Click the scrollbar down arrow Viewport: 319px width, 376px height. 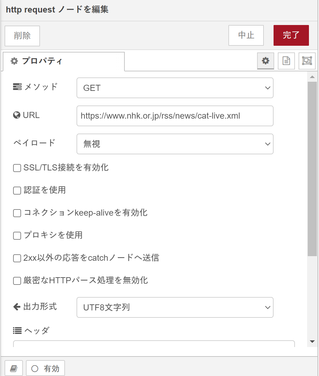(x=312, y=342)
